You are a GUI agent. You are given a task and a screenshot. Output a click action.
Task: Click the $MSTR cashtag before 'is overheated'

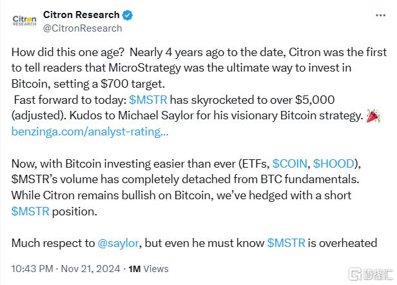tap(286, 243)
